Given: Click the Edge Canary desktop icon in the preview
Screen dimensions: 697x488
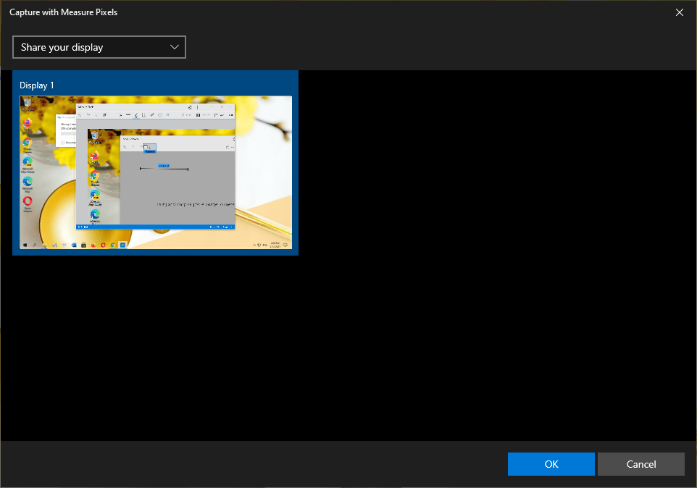Looking at the screenshot, I should (27, 163).
